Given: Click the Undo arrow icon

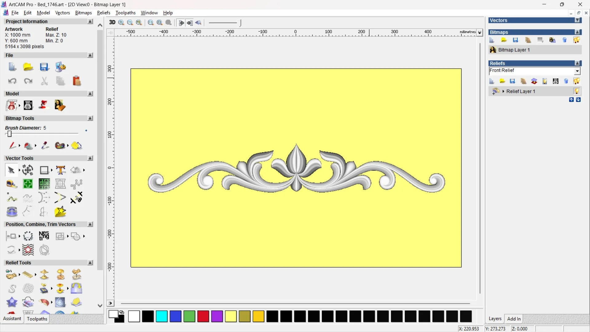Looking at the screenshot, I should tap(12, 81).
